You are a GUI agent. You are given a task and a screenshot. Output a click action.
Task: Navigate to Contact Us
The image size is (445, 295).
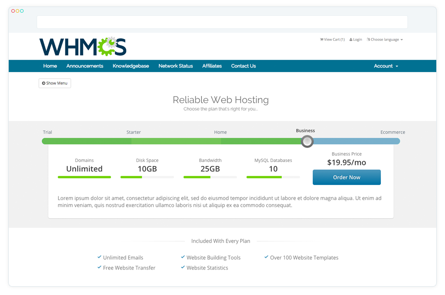(x=243, y=66)
